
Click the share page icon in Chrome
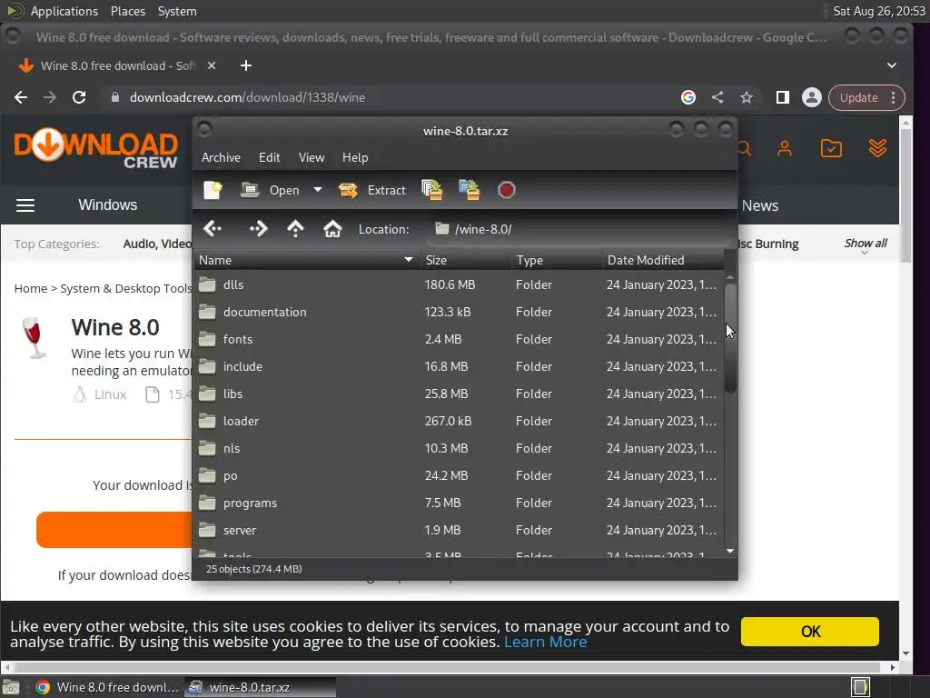717,97
